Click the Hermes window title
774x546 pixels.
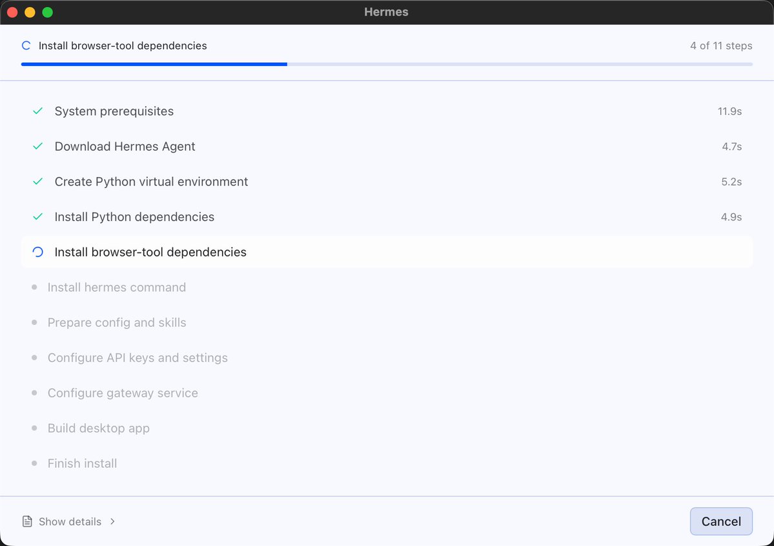point(387,12)
